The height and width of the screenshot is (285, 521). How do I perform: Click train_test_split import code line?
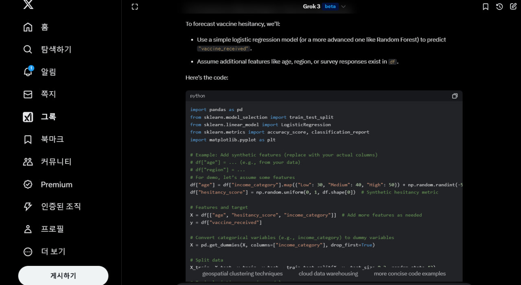click(262, 117)
